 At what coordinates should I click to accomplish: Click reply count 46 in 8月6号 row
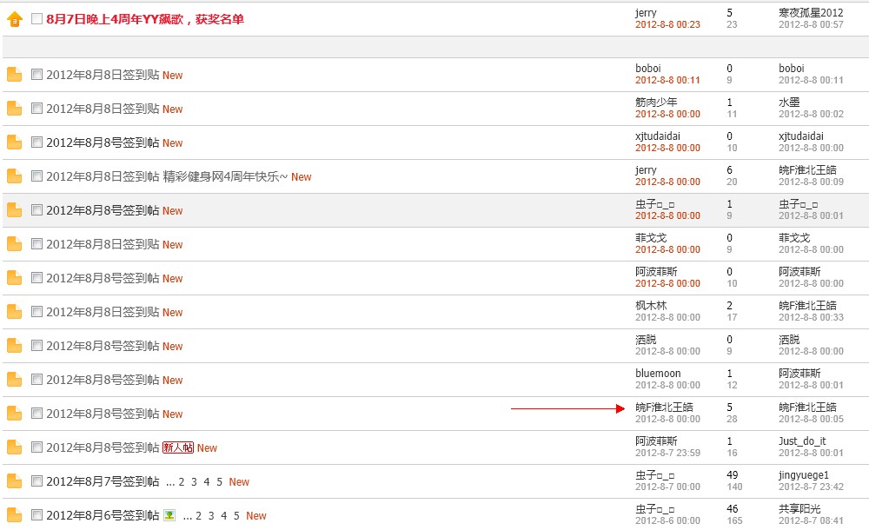[x=732, y=508]
